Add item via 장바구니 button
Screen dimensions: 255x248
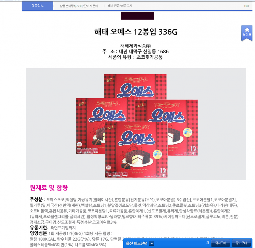[241, 243]
